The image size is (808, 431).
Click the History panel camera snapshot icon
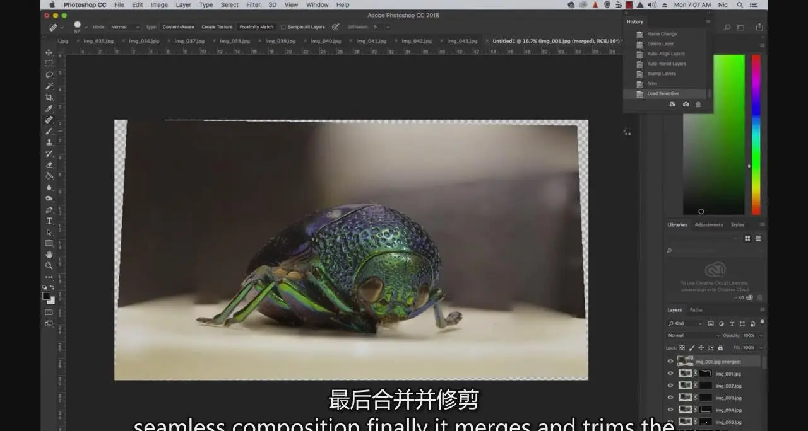tap(686, 105)
